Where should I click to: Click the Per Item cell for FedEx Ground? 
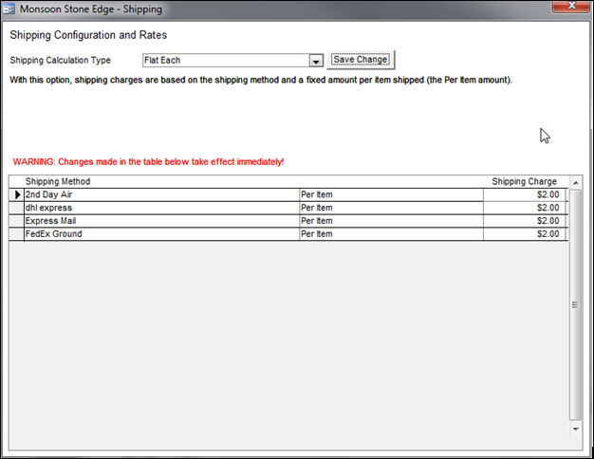click(x=390, y=234)
